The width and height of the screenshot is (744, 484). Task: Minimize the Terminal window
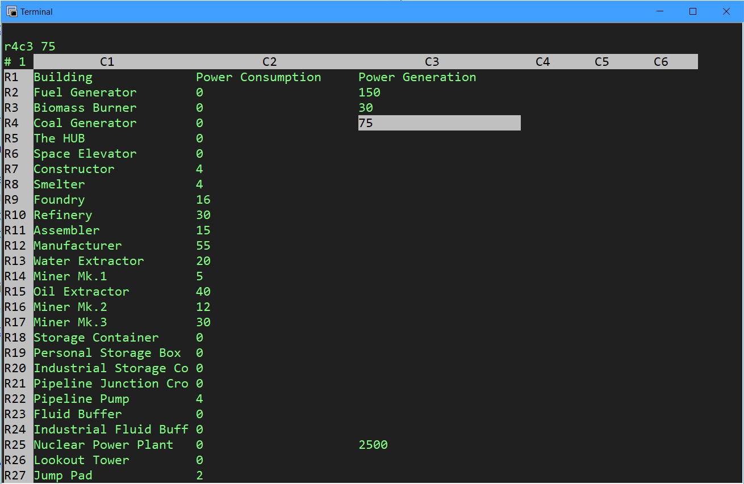coord(660,11)
